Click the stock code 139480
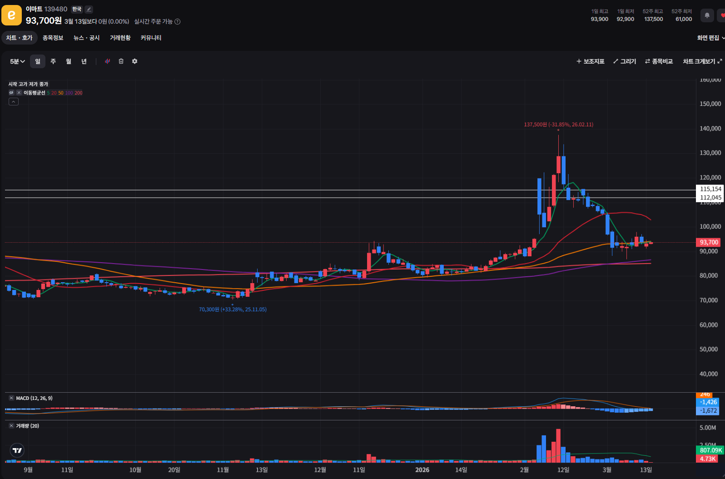The image size is (725, 479). click(56, 9)
